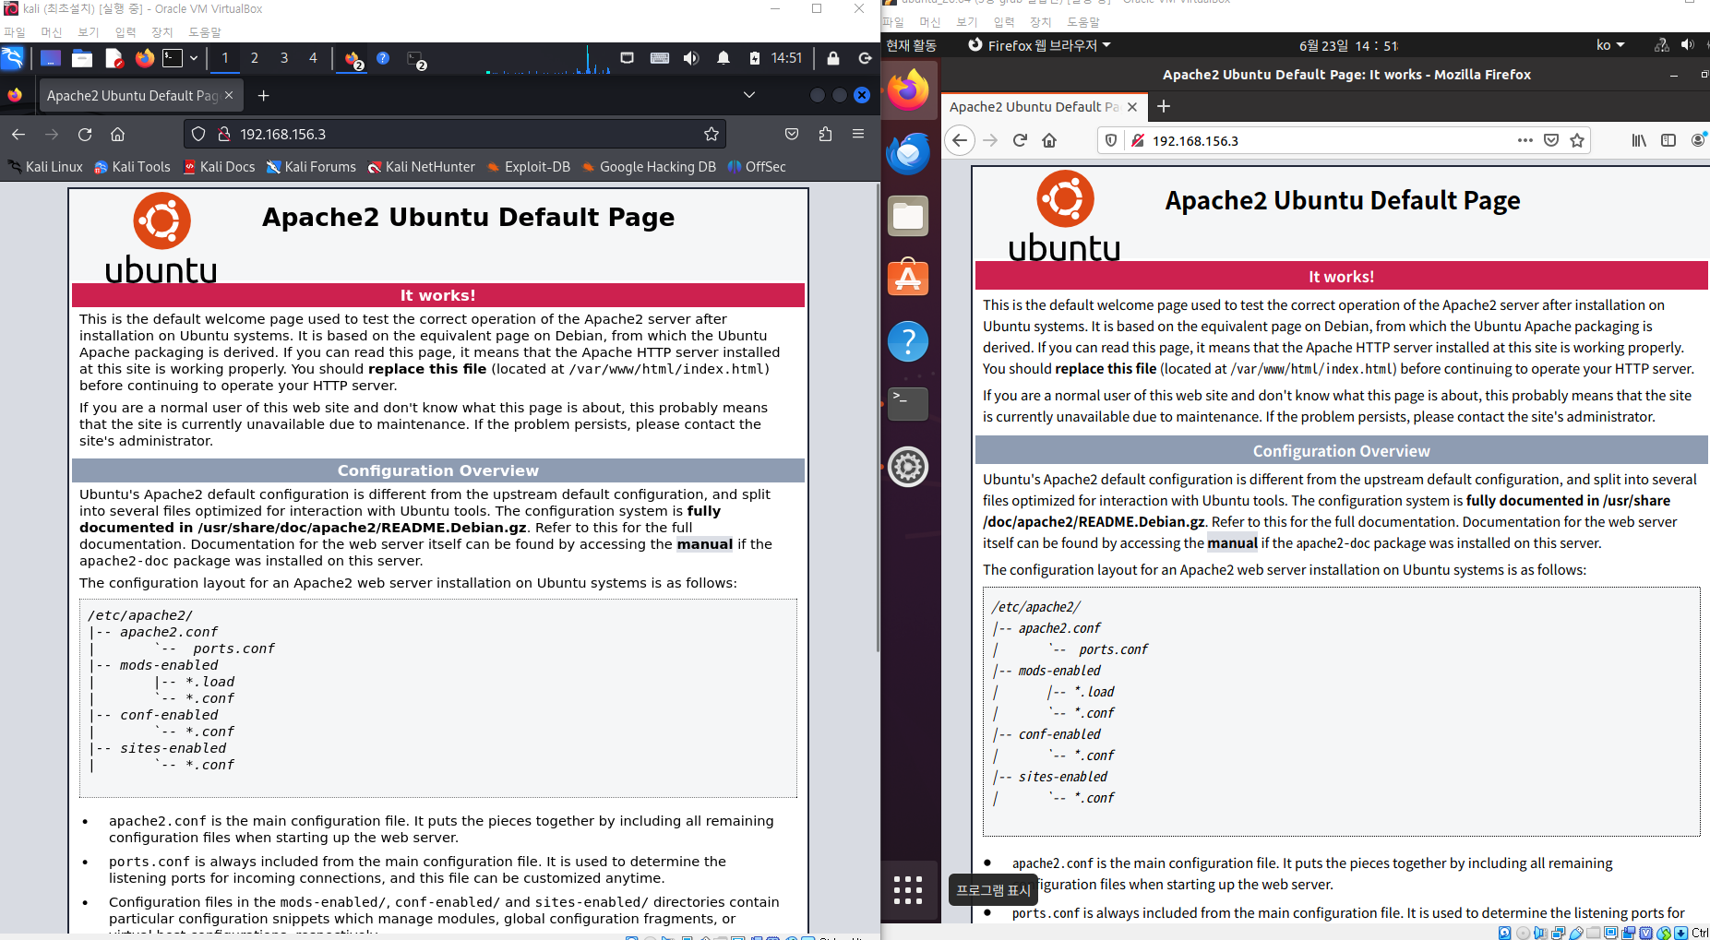Open the Kali panel file manager icon

tap(82, 58)
